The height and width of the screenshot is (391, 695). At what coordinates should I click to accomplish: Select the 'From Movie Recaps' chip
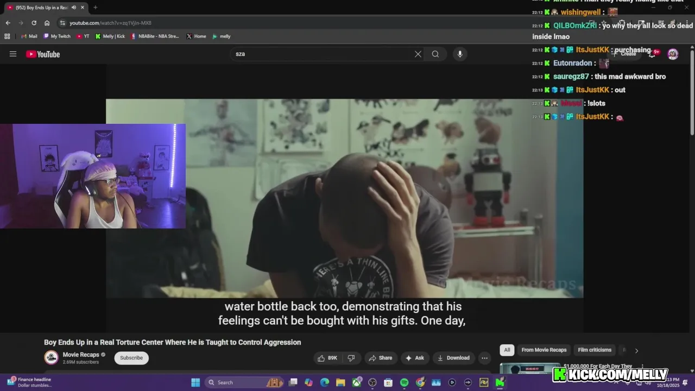(x=544, y=350)
